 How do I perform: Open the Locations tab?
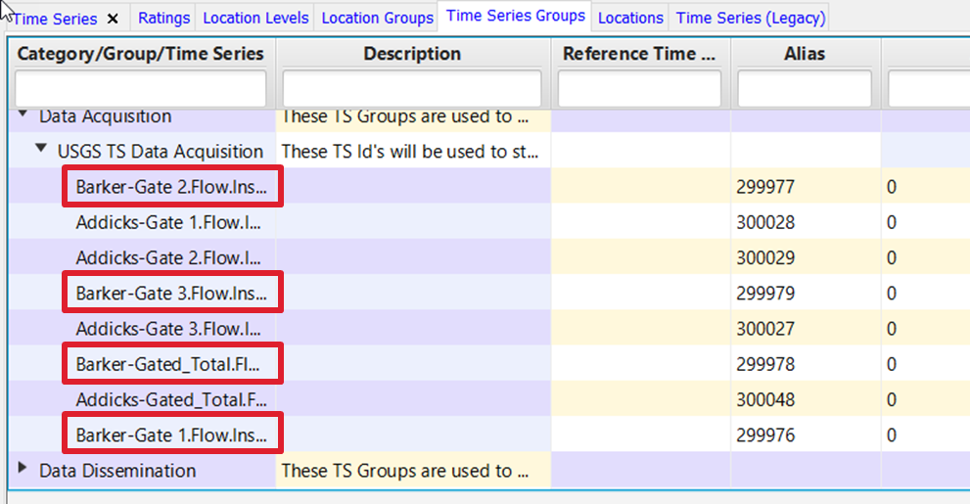pos(630,18)
